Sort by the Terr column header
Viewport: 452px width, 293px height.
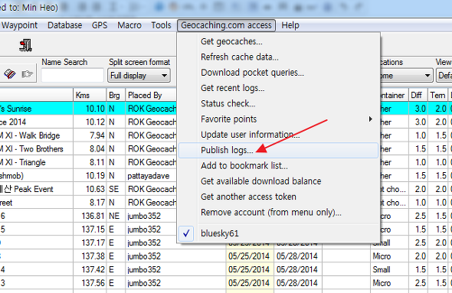[x=437, y=95]
